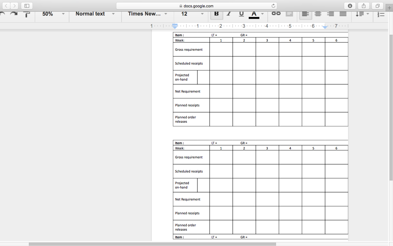Center align the text

click(318, 14)
